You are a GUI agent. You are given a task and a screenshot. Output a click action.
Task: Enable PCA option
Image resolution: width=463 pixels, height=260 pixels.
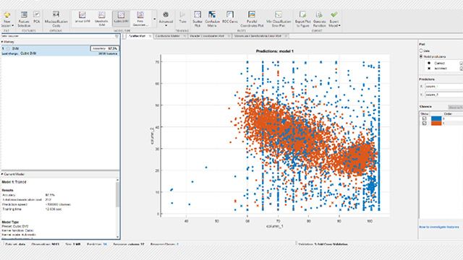coord(37,17)
